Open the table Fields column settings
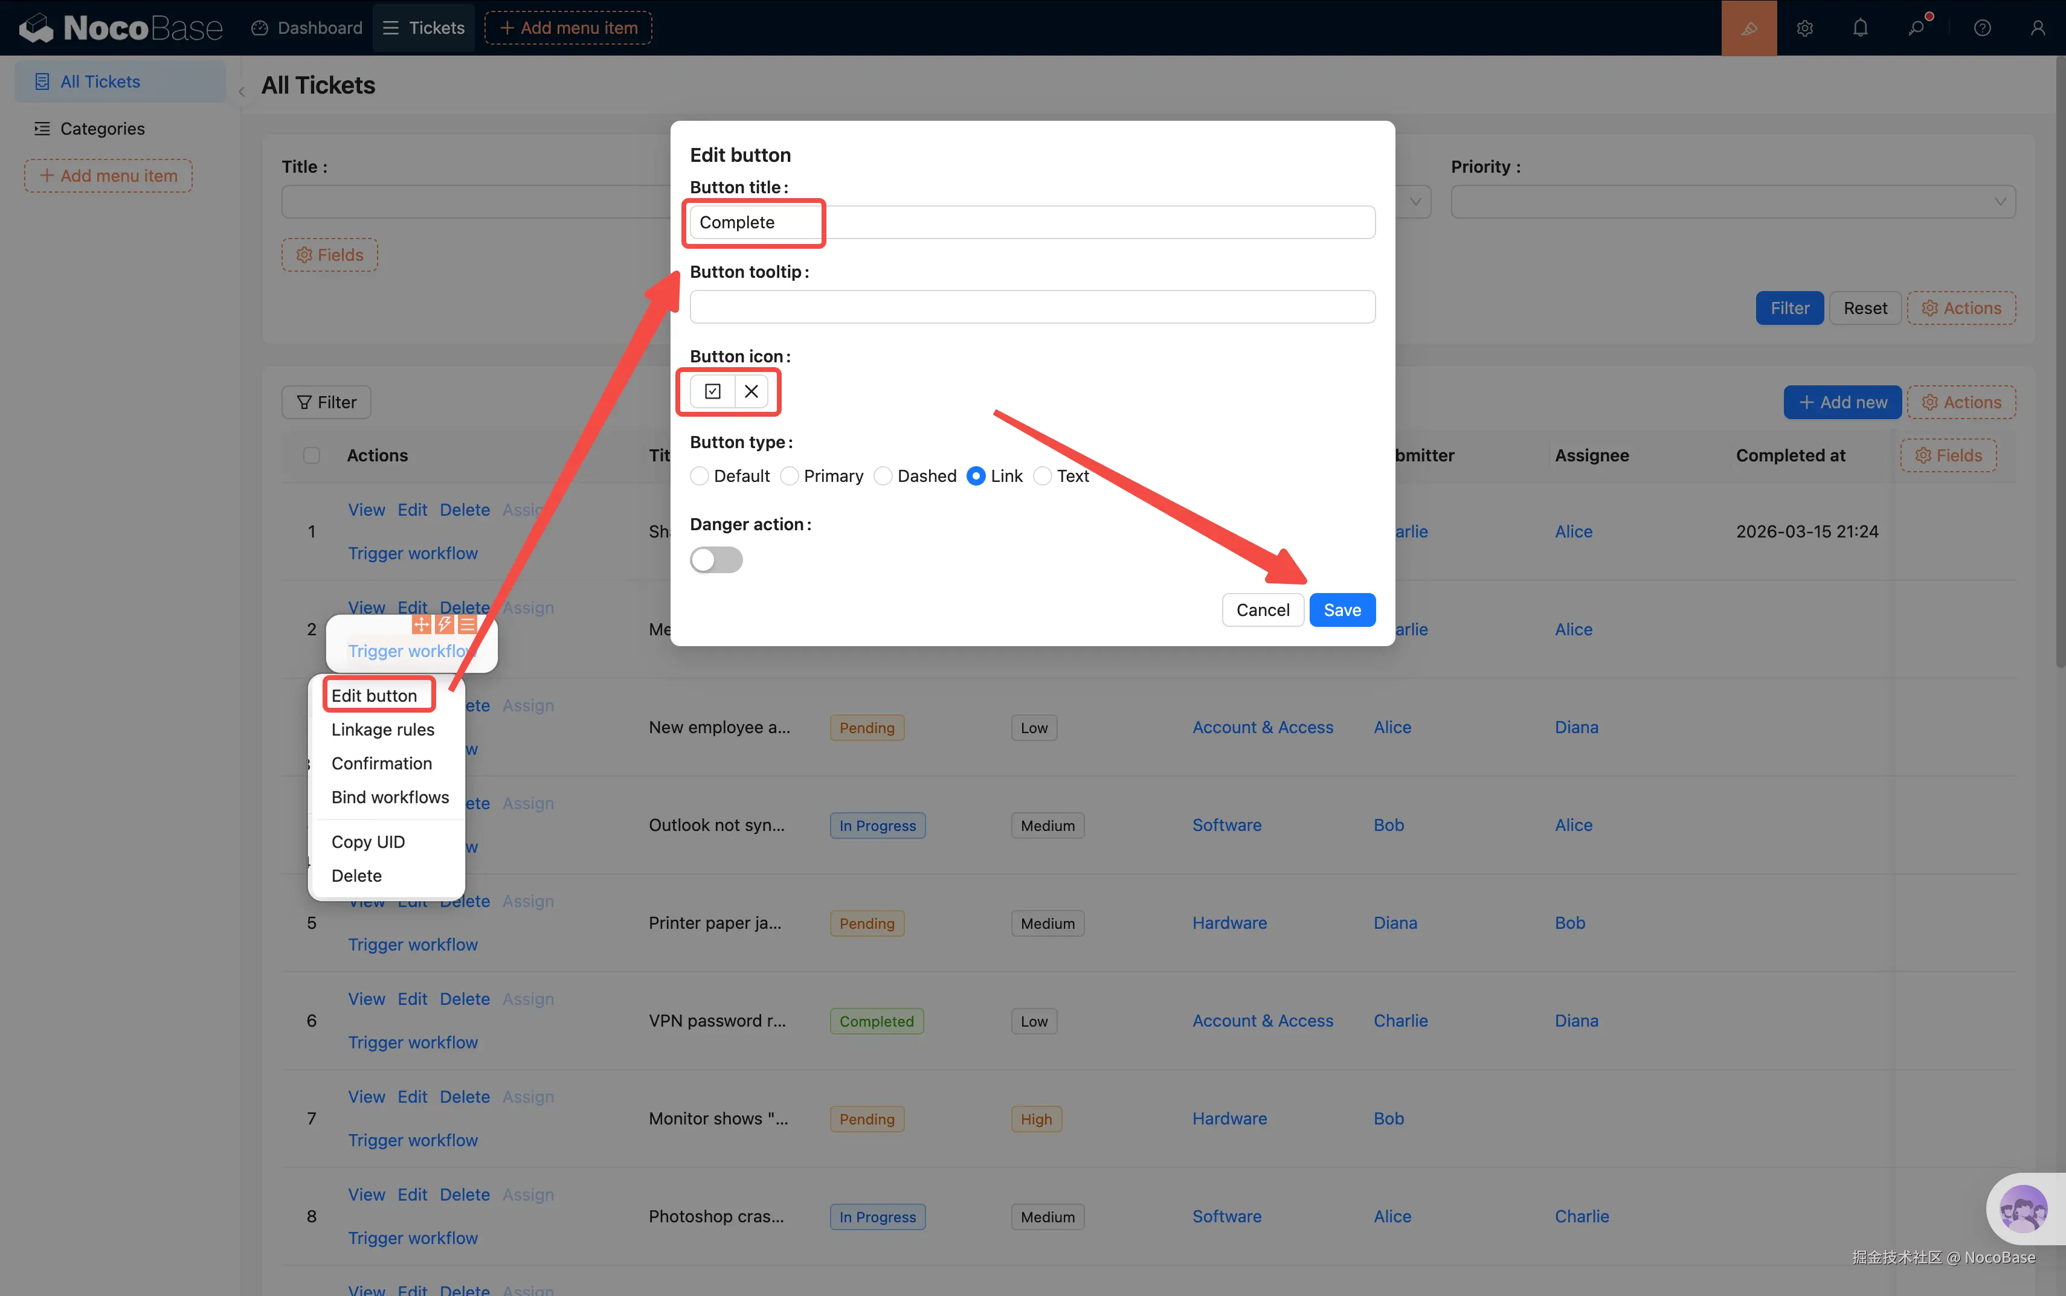Image resolution: width=2066 pixels, height=1296 pixels. [x=1948, y=455]
